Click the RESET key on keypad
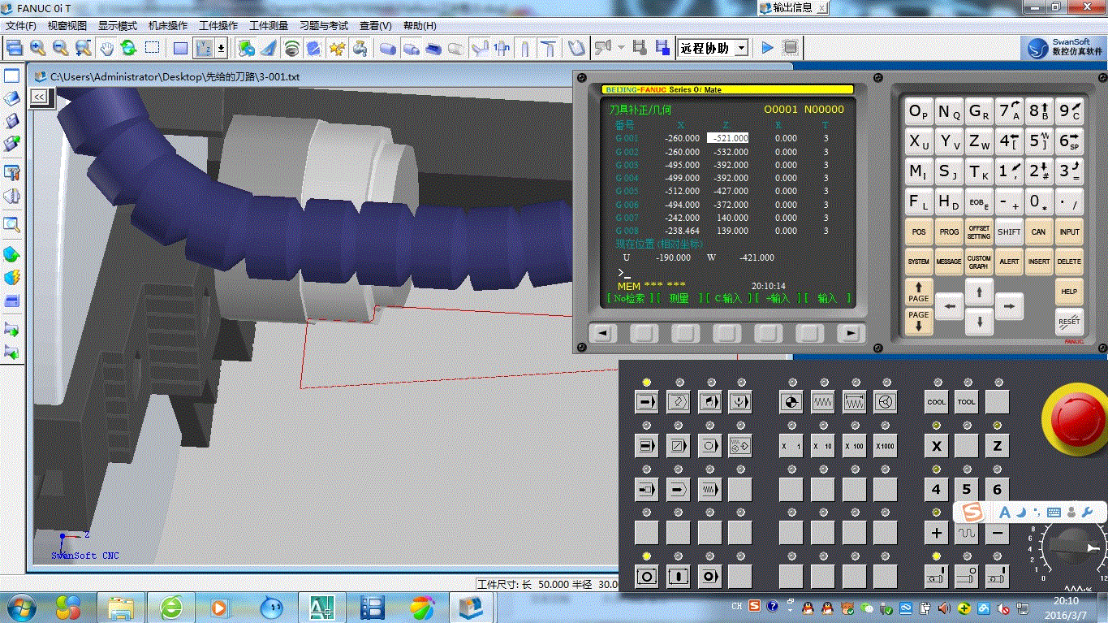 tap(1069, 321)
